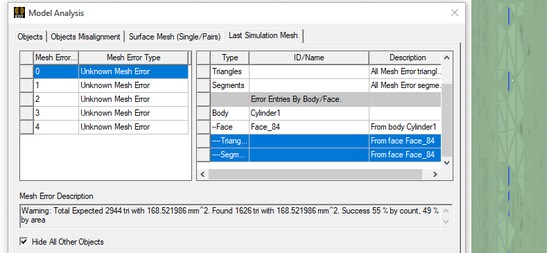Select mesh error row 1
The height and width of the screenshot is (253, 549).
[x=104, y=85]
